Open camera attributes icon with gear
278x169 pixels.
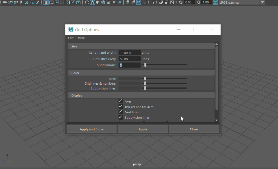(x=16, y=2)
